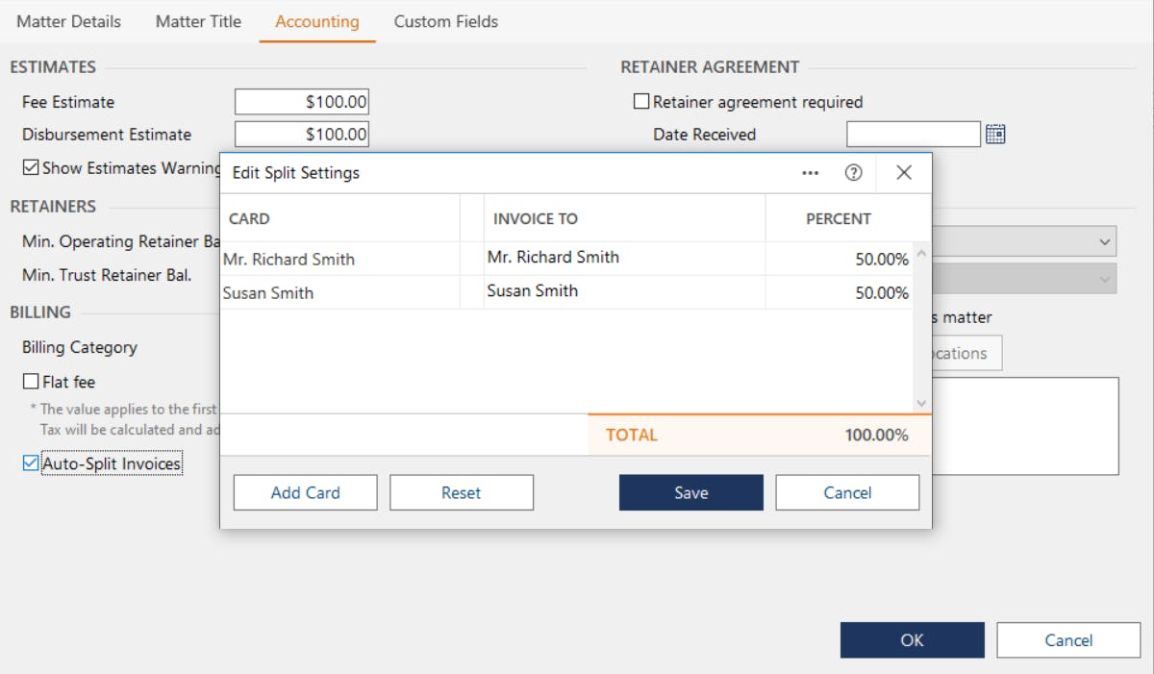Select the Matter Title tab
The height and width of the screenshot is (674, 1154).
[x=198, y=21]
